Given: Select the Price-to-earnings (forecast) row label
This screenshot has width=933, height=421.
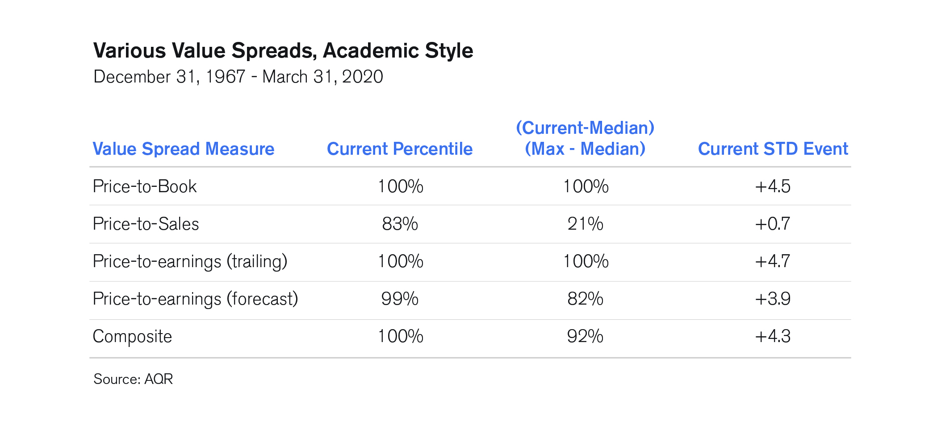Looking at the screenshot, I should click(195, 299).
